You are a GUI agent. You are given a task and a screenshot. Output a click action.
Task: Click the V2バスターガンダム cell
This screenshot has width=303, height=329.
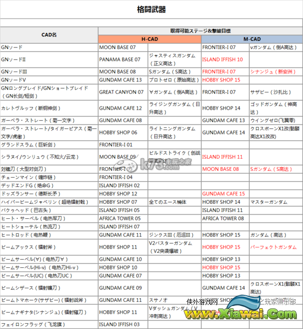point(174,247)
